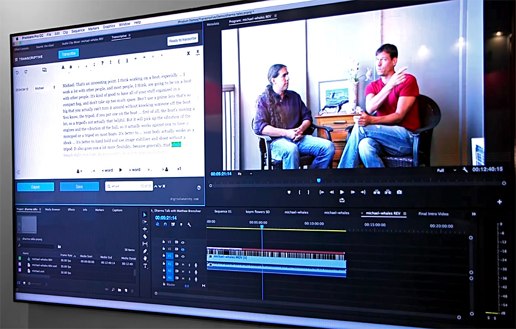Select the Hand tool
The width and height of the screenshot is (516, 329).
(x=145, y=258)
